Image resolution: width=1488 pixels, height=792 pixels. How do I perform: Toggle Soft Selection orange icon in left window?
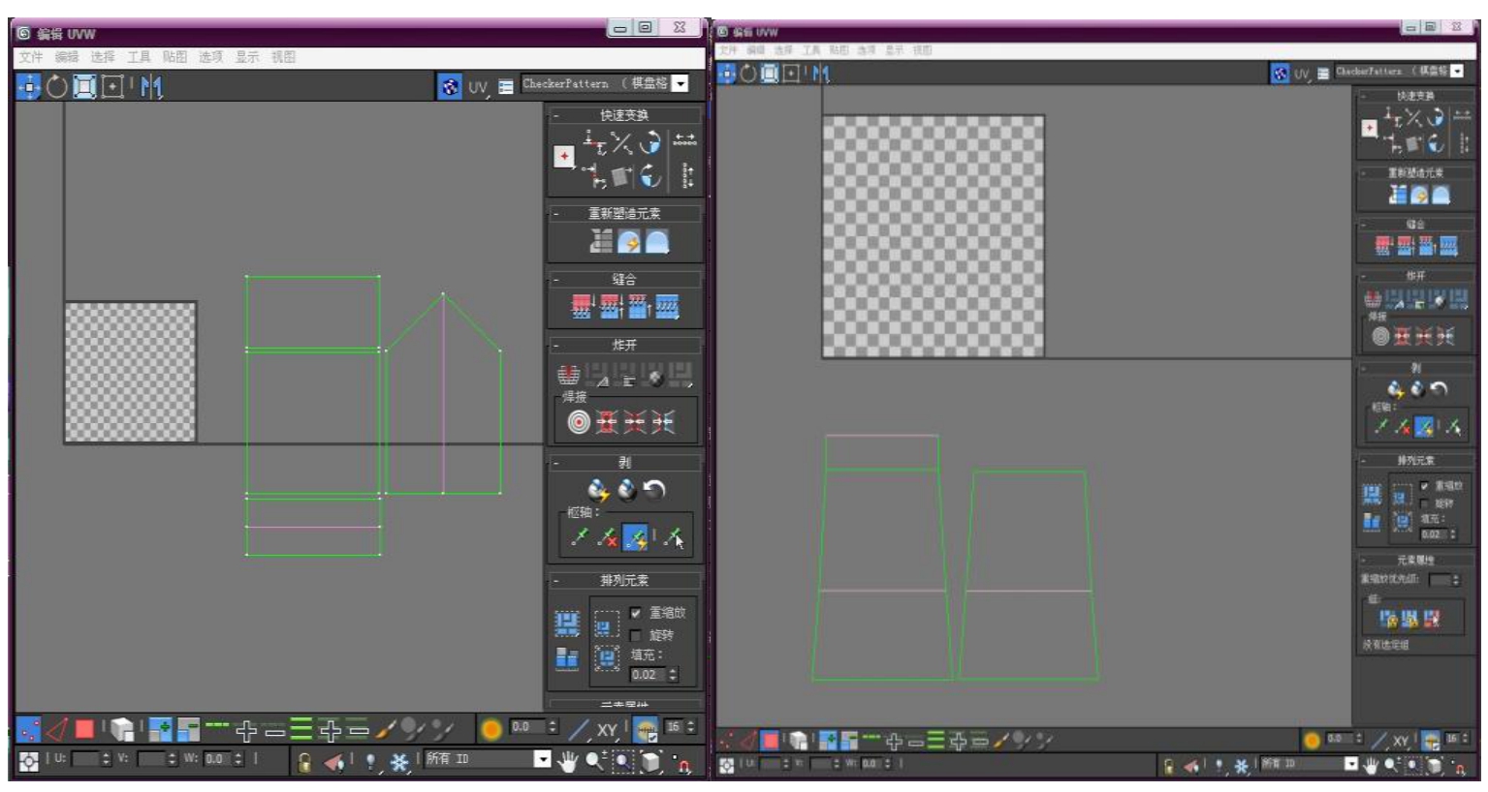click(x=491, y=729)
